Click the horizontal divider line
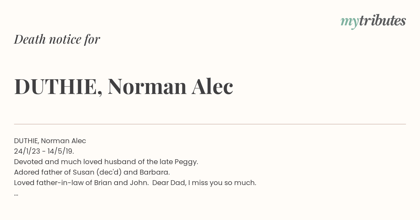The width and height of the screenshot is (420, 220). [x=210, y=124]
